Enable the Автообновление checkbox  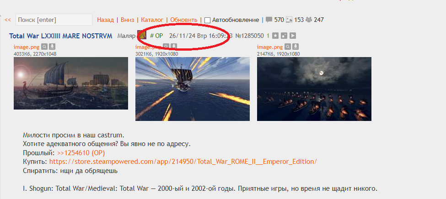tap(208, 20)
